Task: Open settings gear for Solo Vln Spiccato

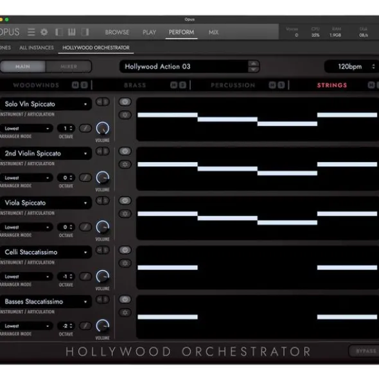Action: [x=125, y=115]
